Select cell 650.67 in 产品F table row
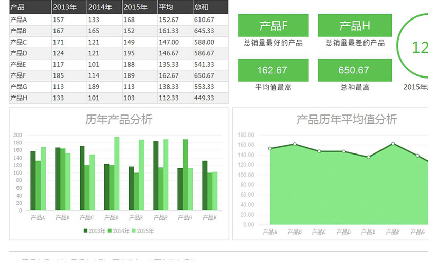Viewport: 437px width, 269px height. click(x=211, y=75)
